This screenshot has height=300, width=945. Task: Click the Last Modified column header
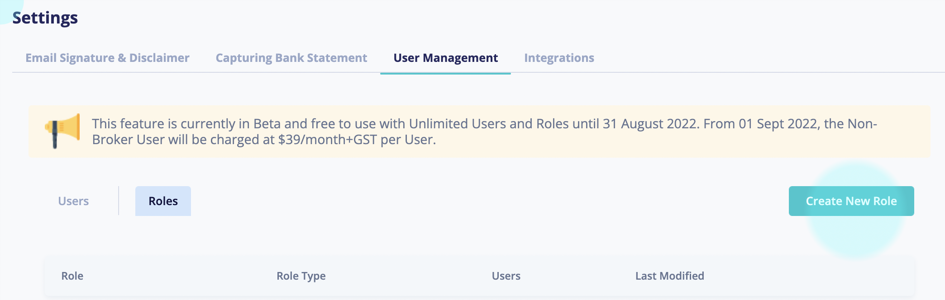pos(669,276)
